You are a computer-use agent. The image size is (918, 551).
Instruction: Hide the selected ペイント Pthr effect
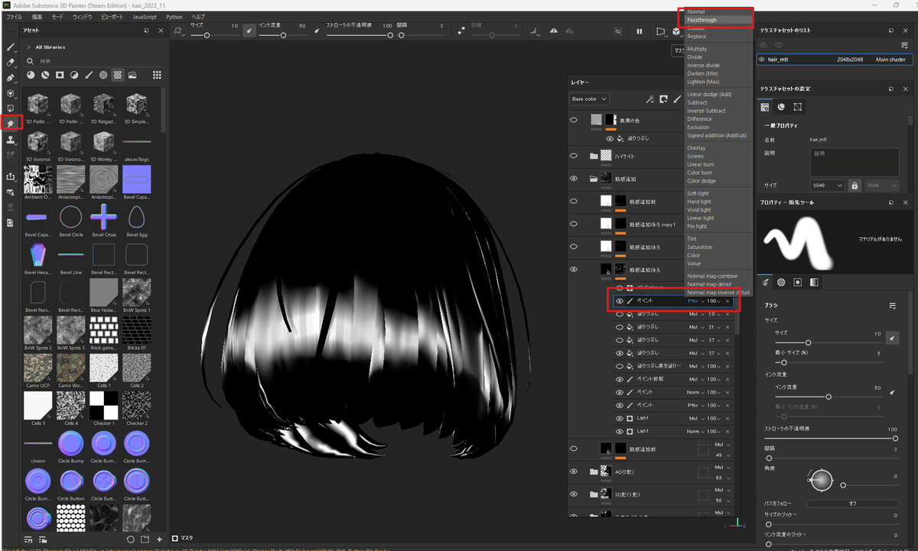tap(620, 301)
